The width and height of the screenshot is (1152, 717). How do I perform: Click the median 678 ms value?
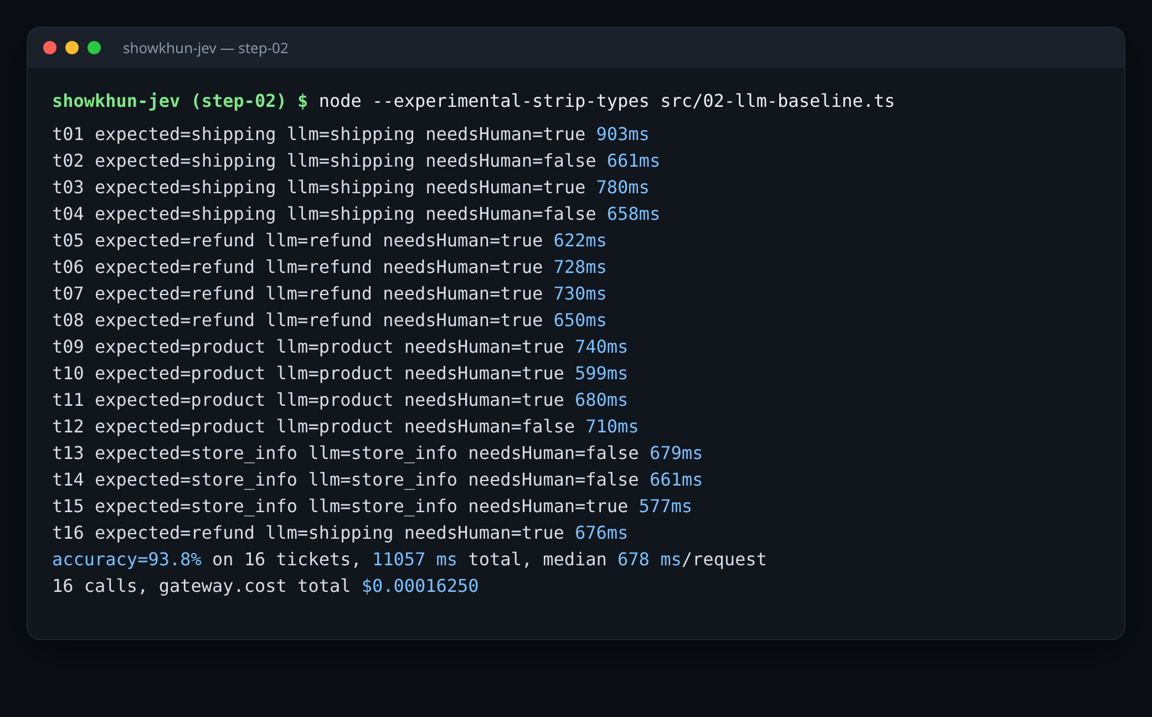pos(612,559)
